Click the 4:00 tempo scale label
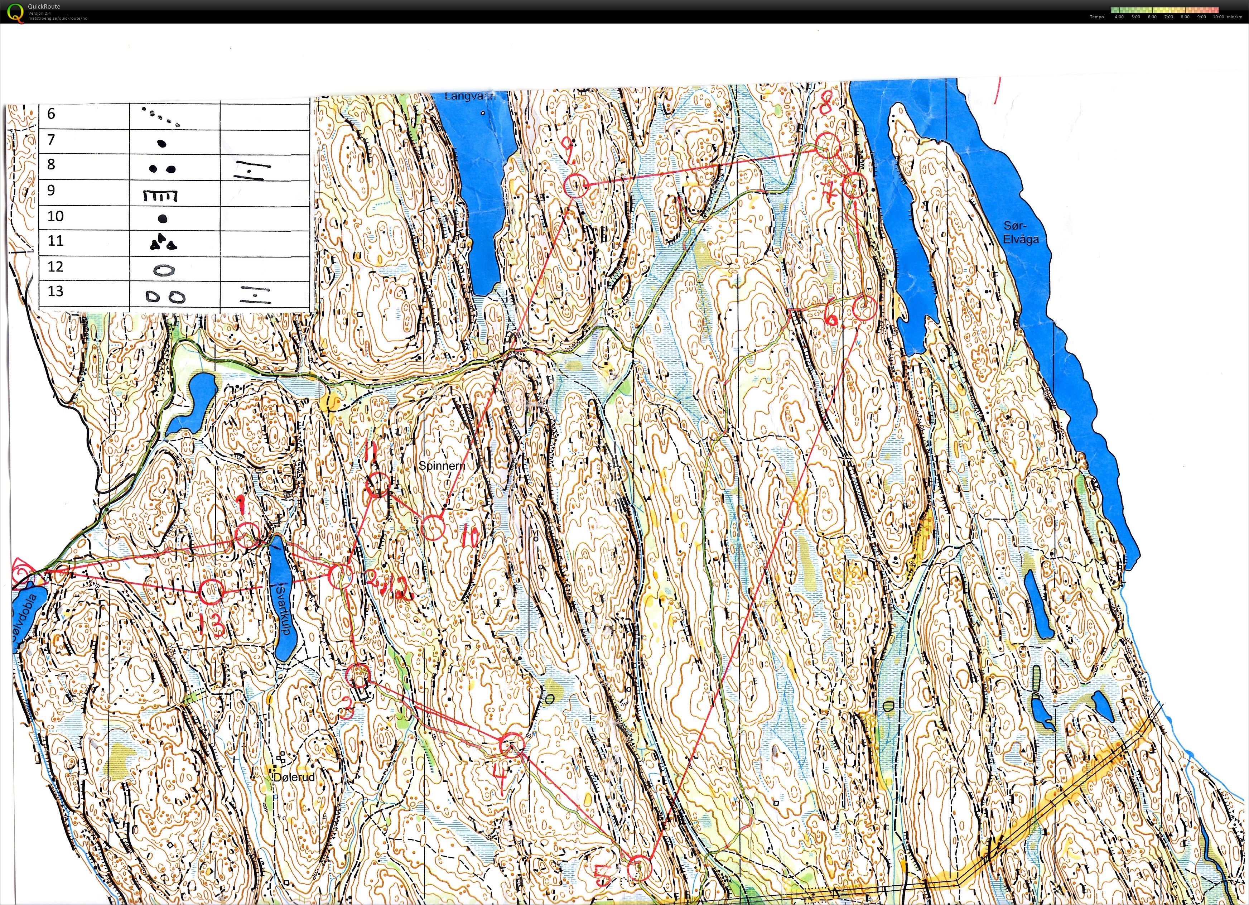The height and width of the screenshot is (905, 1249). 1119,17
